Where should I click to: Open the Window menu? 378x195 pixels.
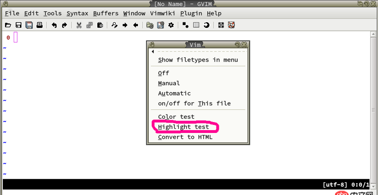coord(134,14)
